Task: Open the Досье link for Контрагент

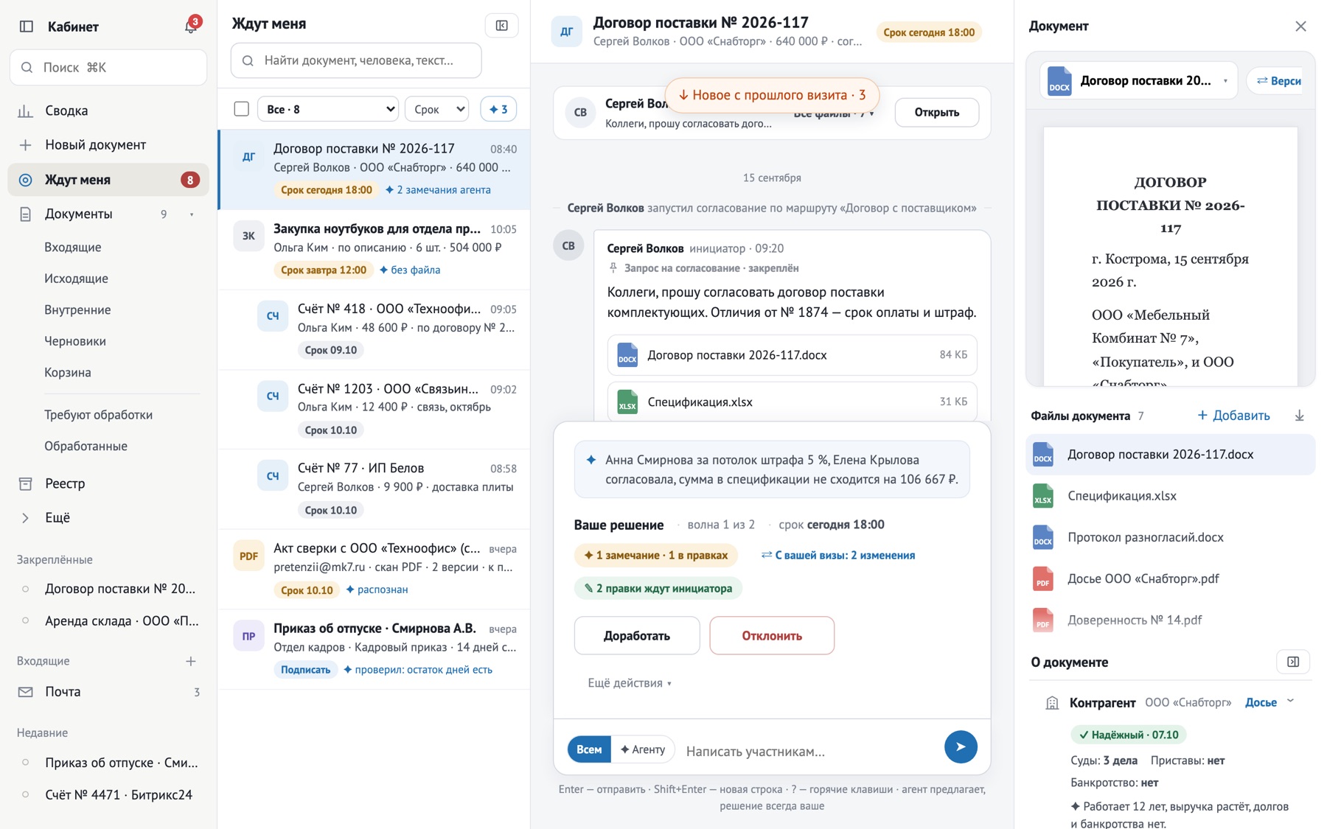Action: [1261, 702]
